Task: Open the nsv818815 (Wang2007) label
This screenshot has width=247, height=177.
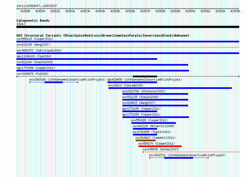Action: (x=139, y=103)
